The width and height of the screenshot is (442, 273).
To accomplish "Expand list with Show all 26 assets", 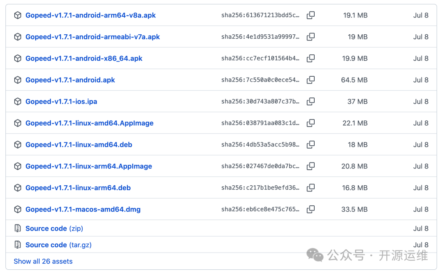I will (43, 261).
